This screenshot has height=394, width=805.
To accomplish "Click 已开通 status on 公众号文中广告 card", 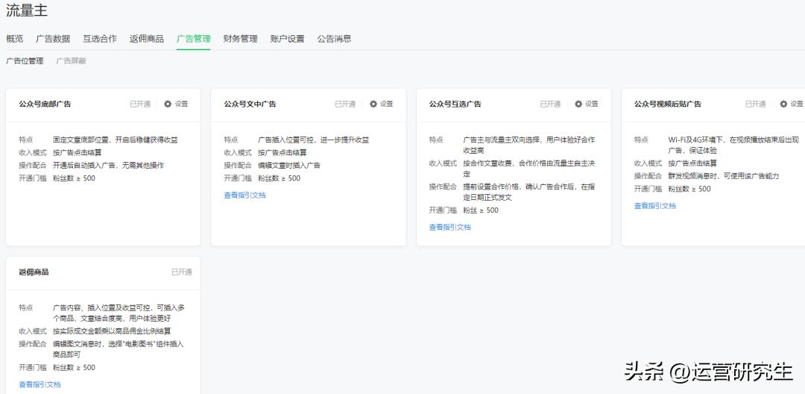I will coord(346,104).
